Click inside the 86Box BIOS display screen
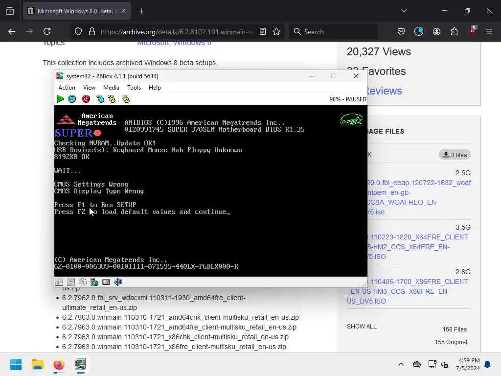The image size is (501, 376). (211, 191)
